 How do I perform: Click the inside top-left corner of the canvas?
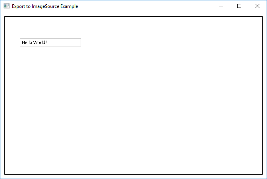tap(8, 19)
